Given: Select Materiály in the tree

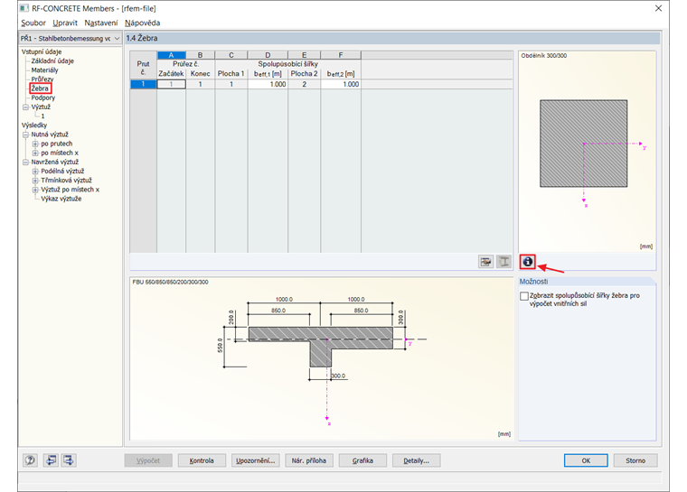Looking at the screenshot, I should click(x=44, y=70).
